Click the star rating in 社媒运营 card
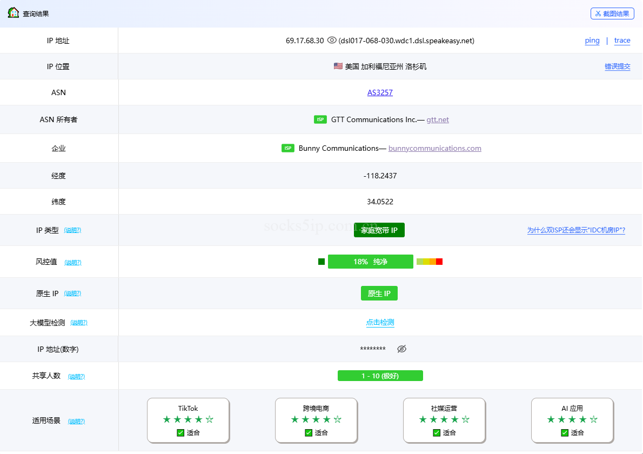The width and height of the screenshot is (643, 454). pos(444,419)
